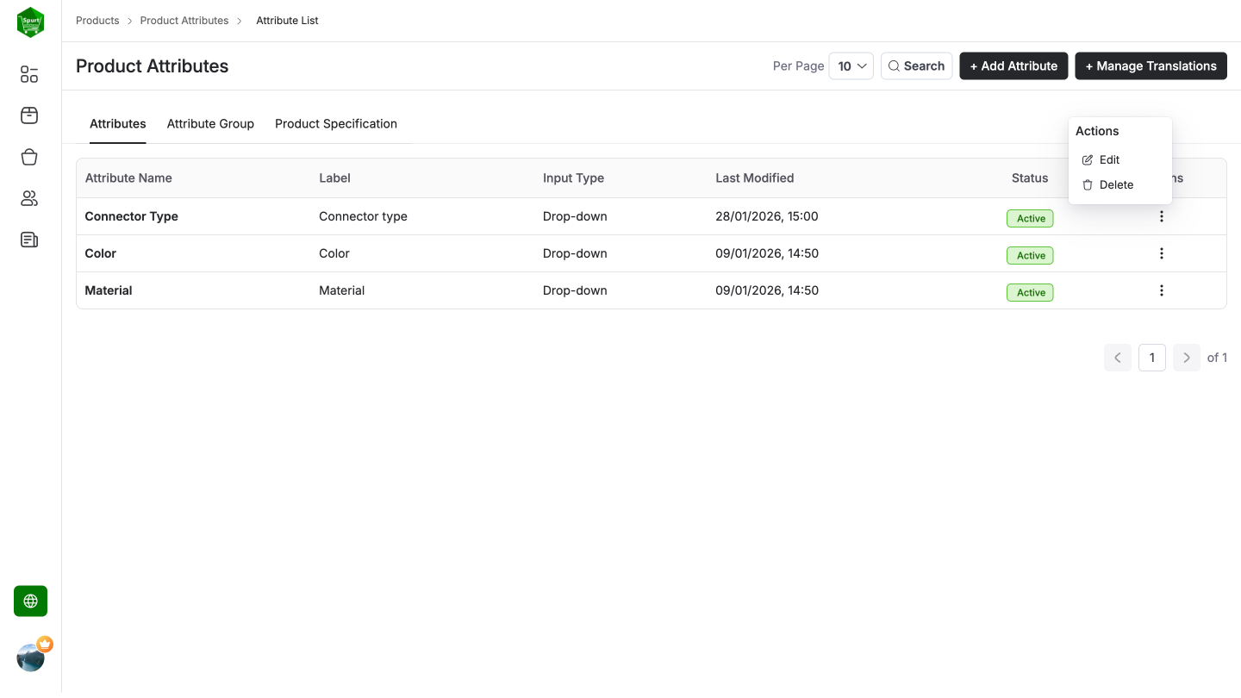This screenshot has width=1241, height=698.
Task: Select the Products box icon in sidebar
Action: click(x=28, y=115)
